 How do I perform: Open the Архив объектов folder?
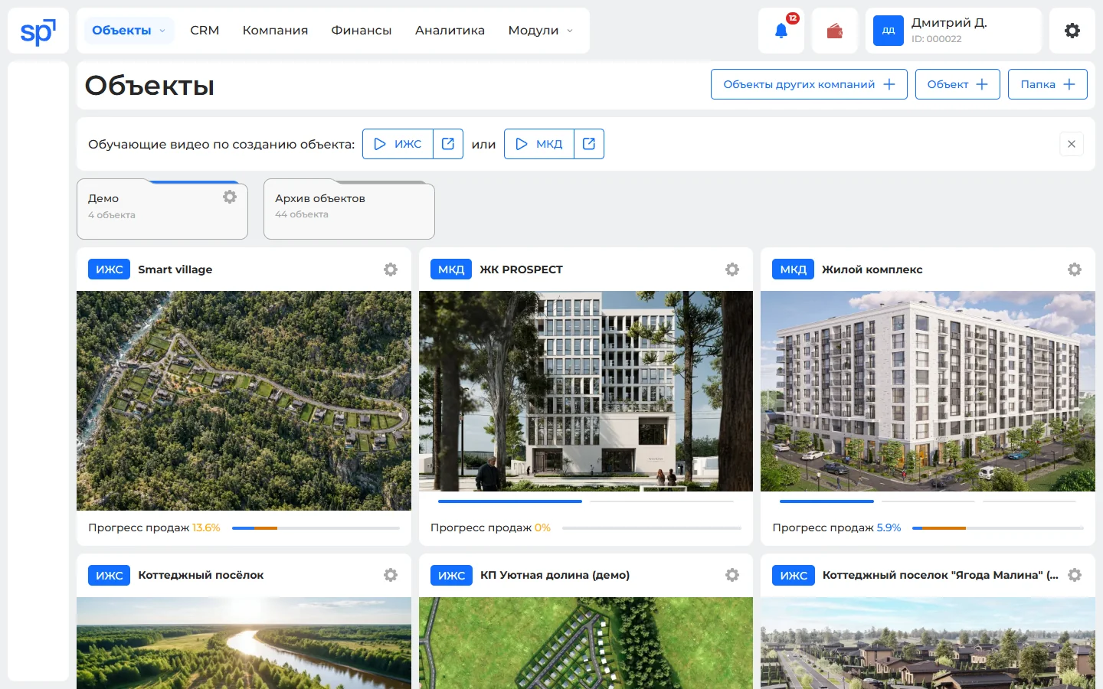[349, 210]
